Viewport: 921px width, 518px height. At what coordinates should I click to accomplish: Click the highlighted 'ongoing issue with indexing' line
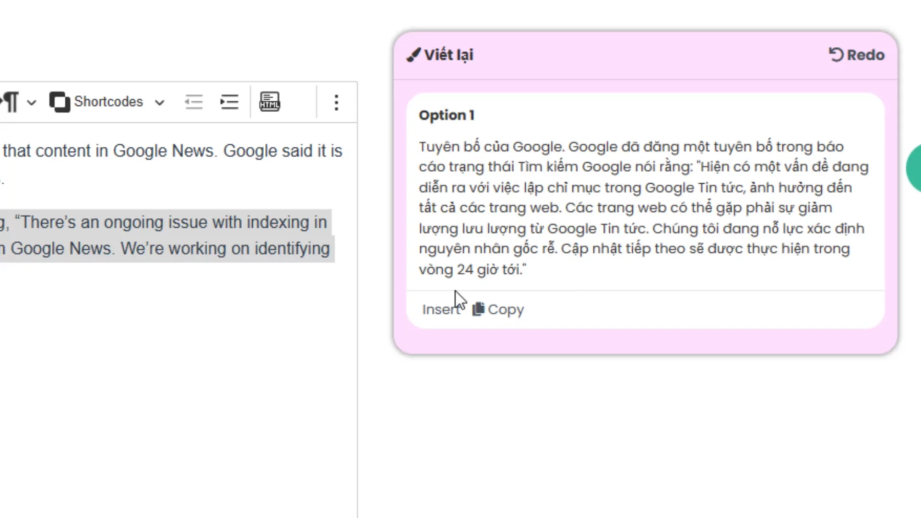coord(165,223)
